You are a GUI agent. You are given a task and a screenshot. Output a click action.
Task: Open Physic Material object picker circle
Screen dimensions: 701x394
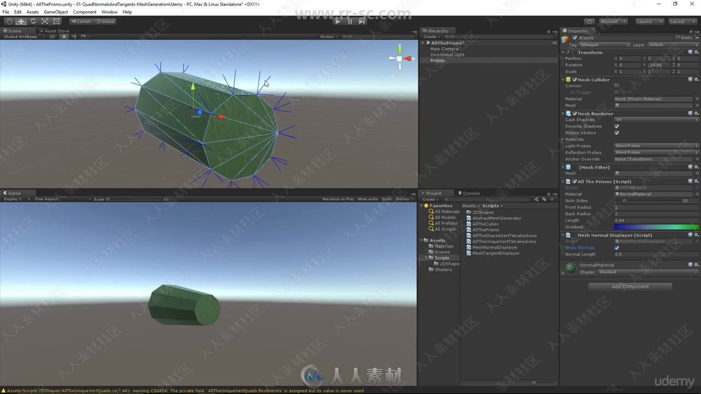697,99
